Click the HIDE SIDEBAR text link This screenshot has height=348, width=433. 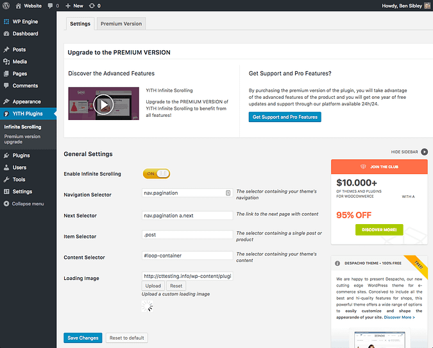(x=405, y=152)
